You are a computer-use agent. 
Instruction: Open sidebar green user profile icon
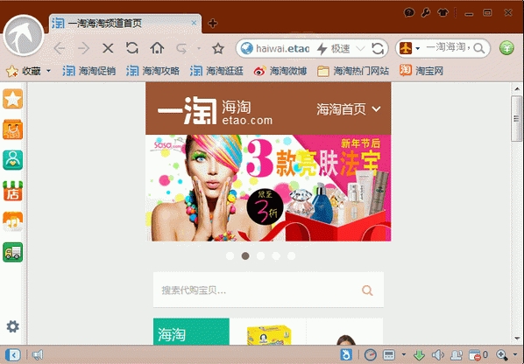pyautogui.click(x=12, y=160)
